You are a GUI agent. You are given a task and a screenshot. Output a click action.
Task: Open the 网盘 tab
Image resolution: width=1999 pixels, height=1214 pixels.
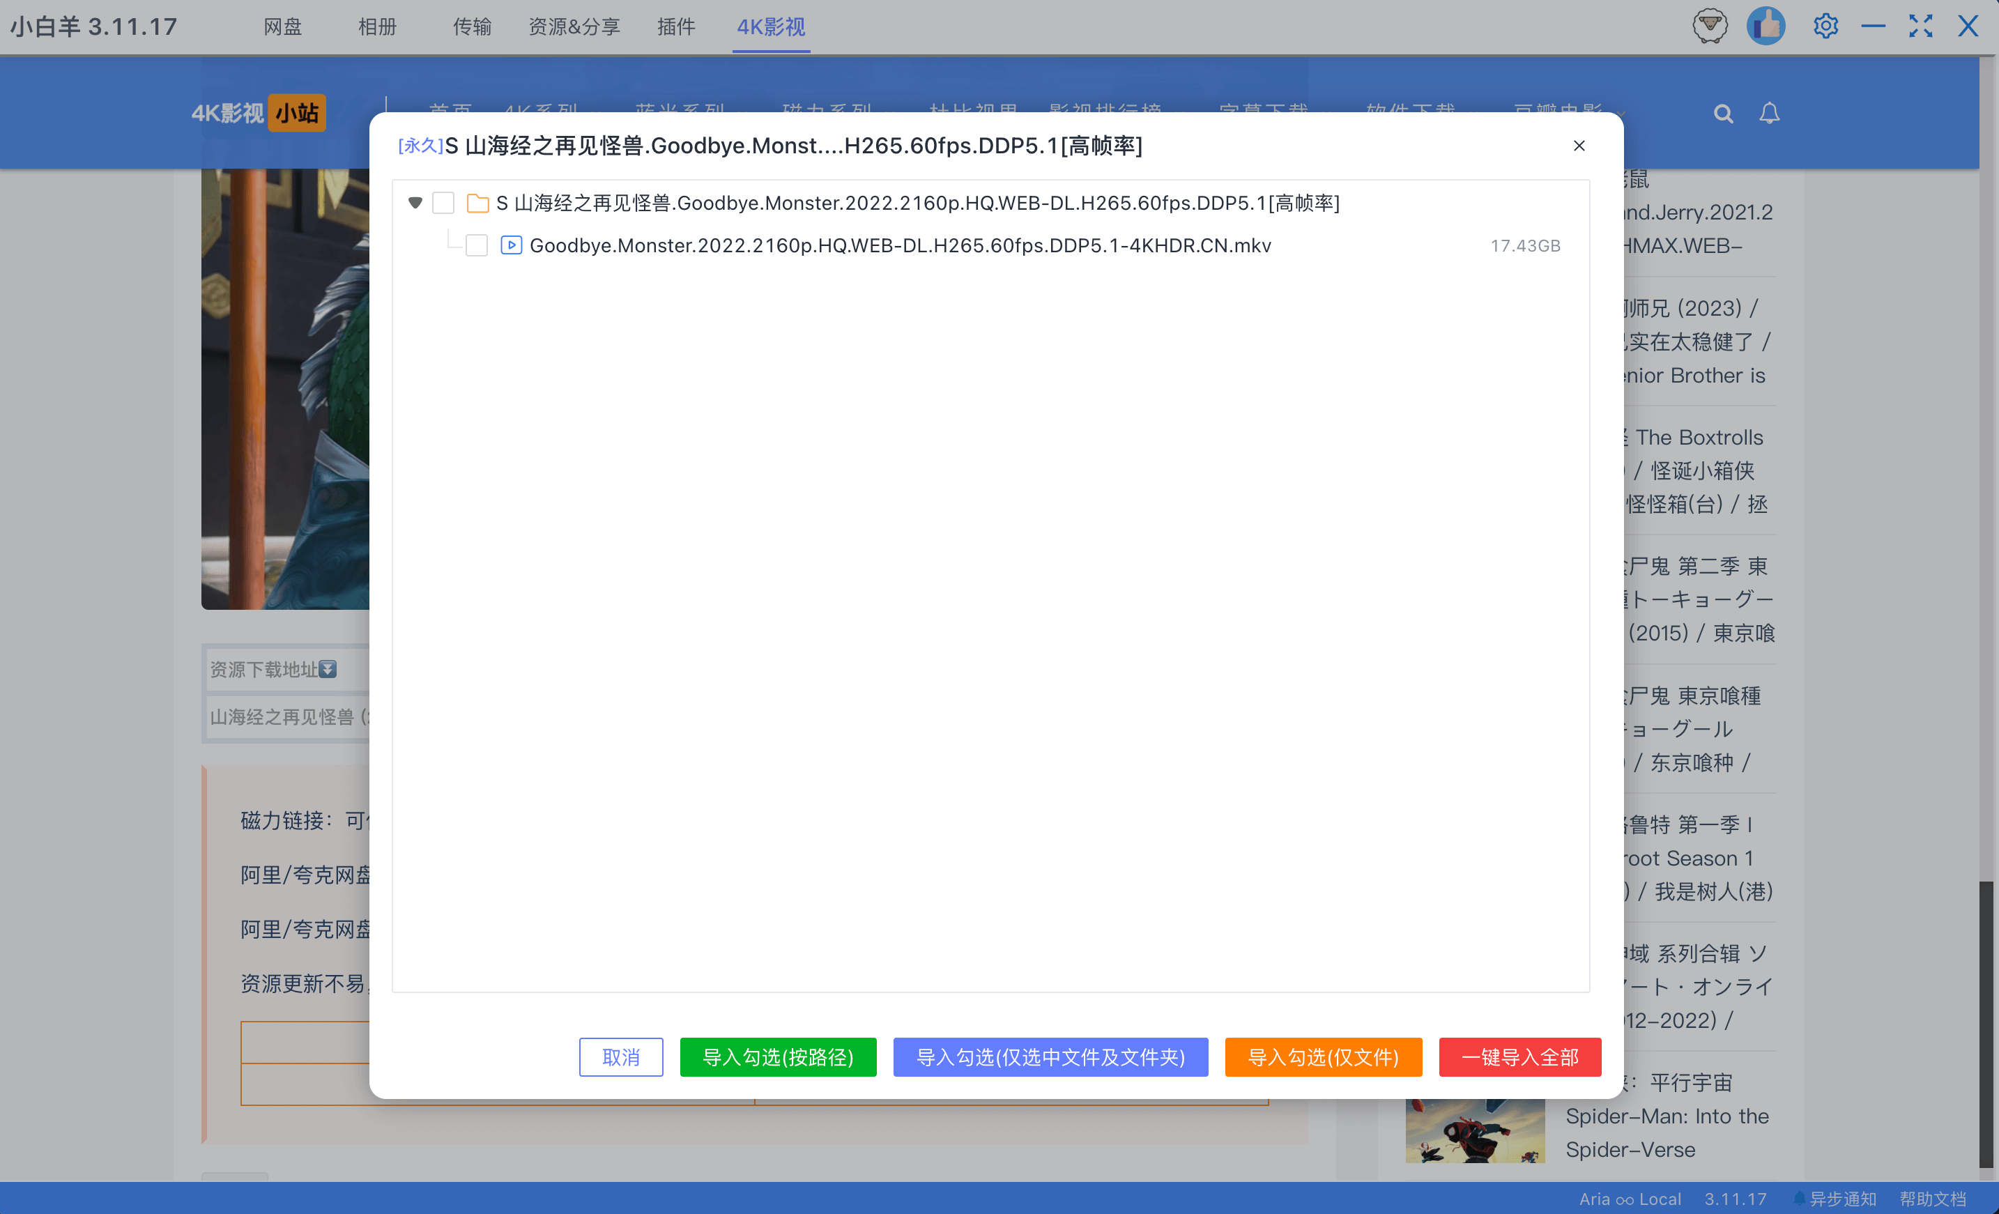[282, 26]
